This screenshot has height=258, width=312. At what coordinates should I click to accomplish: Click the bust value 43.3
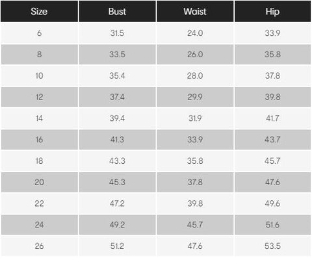click(x=117, y=161)
